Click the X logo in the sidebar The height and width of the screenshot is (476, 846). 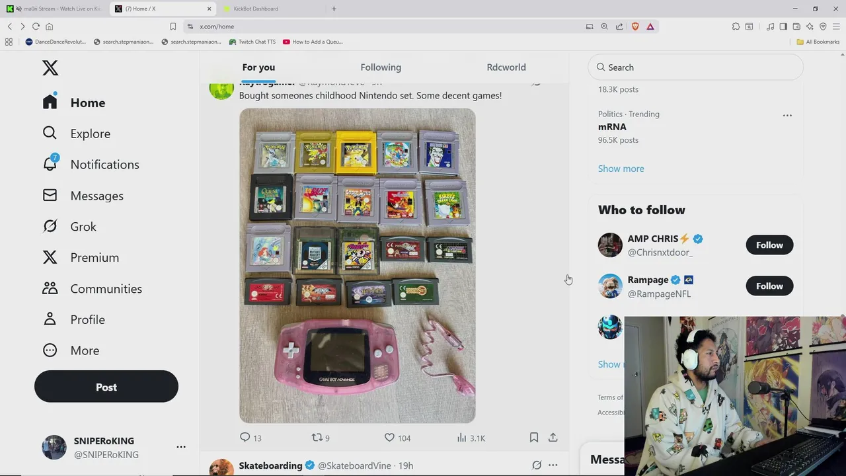pos(50,67)
